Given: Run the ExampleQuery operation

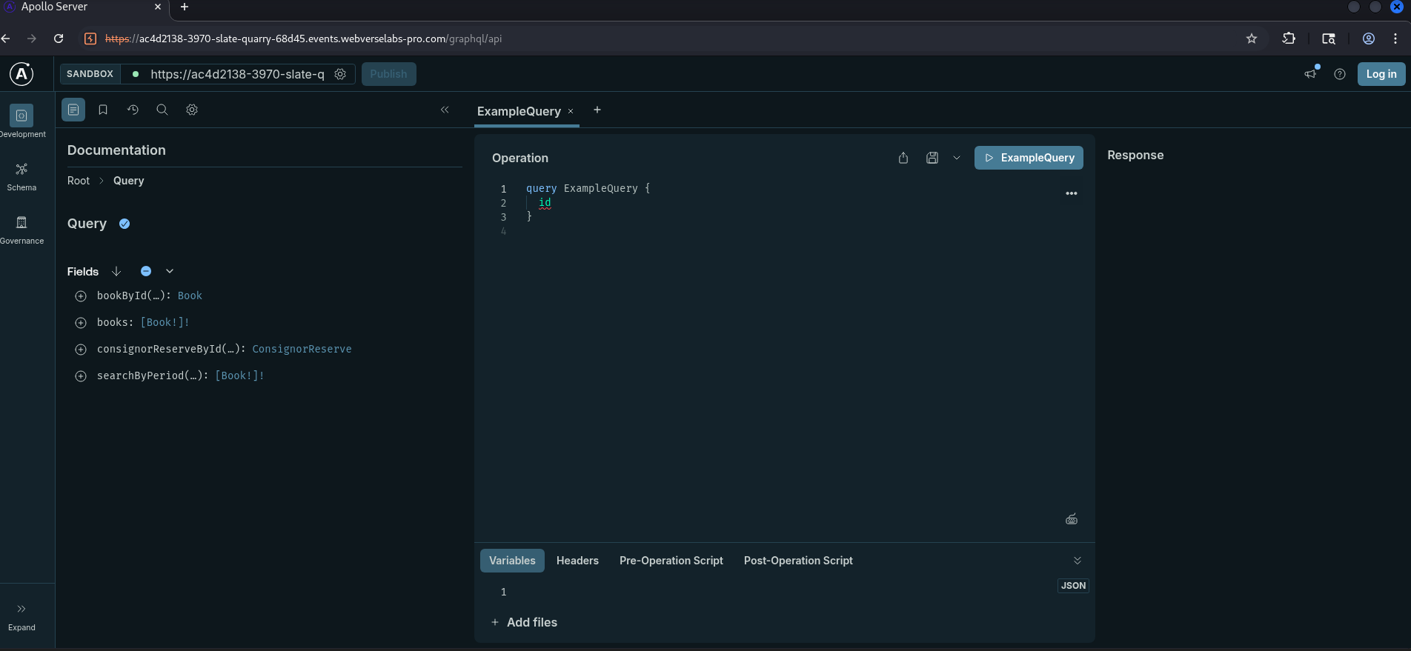Looking at the screenshot, I should [x=1029, y=158].
